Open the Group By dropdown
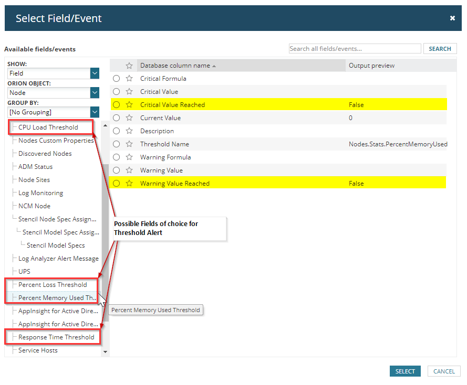 (95, 112)
